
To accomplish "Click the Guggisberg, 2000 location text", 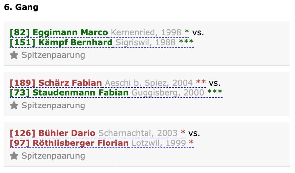I will point(167,93).
